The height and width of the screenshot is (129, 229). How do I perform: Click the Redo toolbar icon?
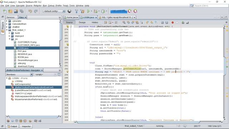coord(36,11)
